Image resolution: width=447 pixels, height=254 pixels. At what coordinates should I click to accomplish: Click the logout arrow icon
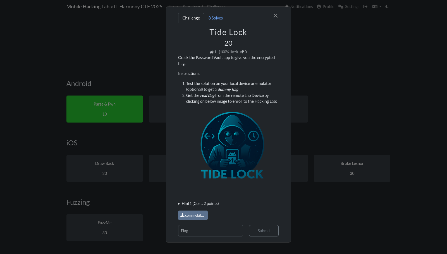point(365,6)
